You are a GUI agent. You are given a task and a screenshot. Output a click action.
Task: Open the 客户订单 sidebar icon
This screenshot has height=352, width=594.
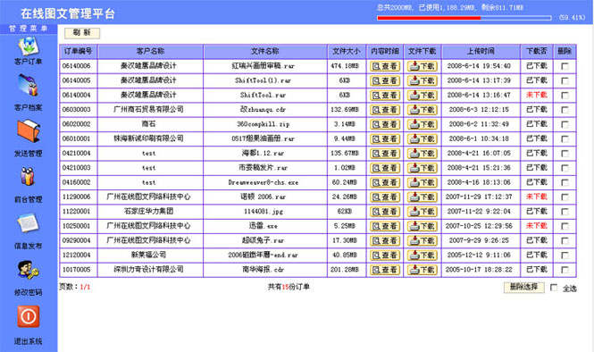click(x=28, y=46)
